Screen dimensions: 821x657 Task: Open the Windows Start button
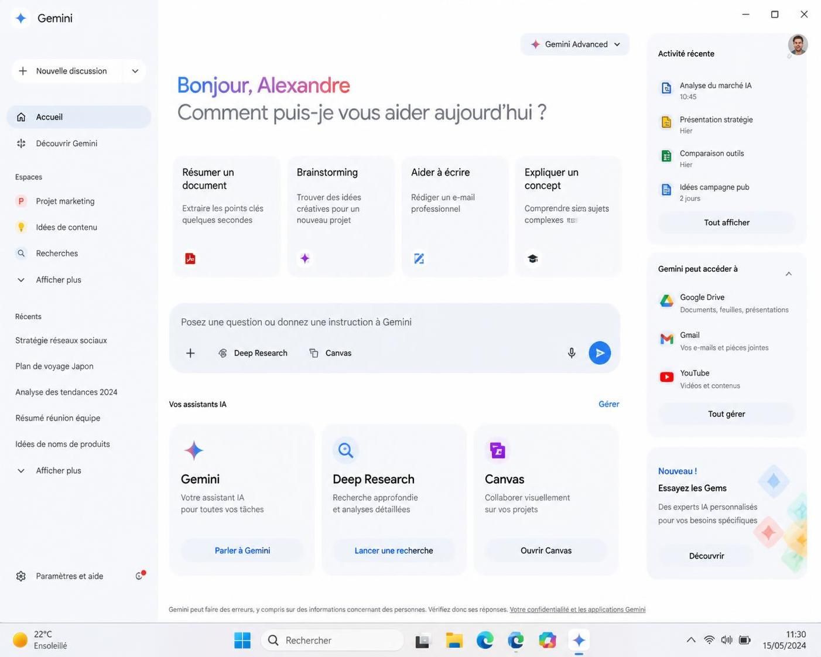(242, 641)
